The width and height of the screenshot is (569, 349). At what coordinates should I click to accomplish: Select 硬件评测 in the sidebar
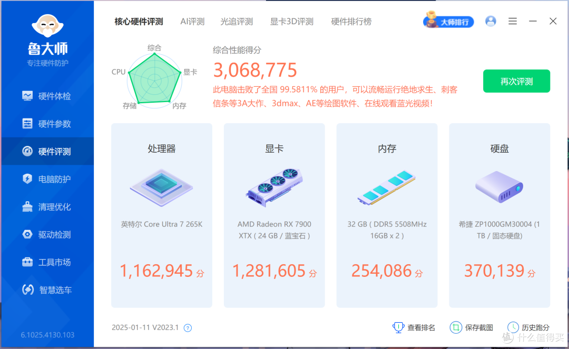click(x=47, y=151)
